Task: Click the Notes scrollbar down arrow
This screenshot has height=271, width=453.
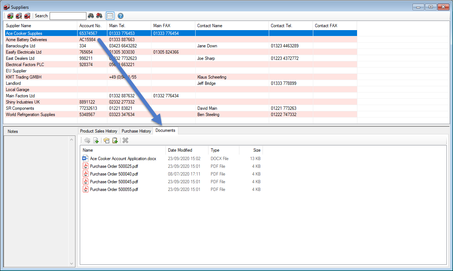Action: pyautogui.click(x=72, y=263)
